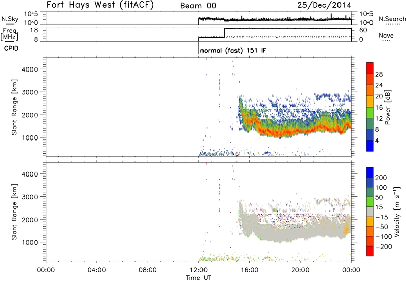Click the '-50' velocity colorbar label

click(382, 227)
